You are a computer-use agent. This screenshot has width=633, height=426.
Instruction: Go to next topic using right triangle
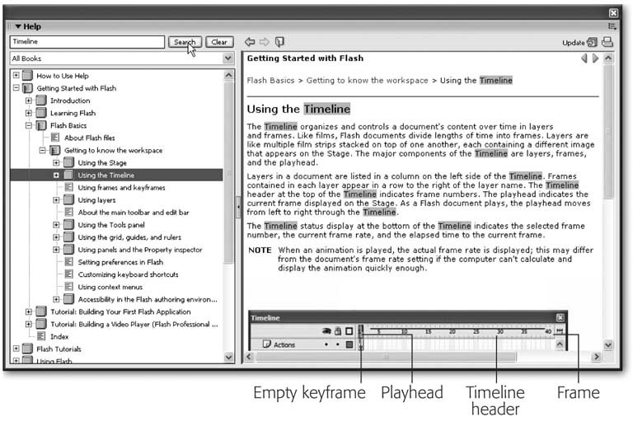click(594, 59)
